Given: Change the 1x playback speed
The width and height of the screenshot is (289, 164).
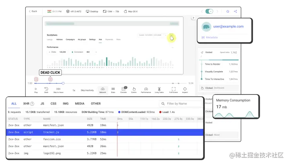Looking at the screenshot, I should 74,90.
